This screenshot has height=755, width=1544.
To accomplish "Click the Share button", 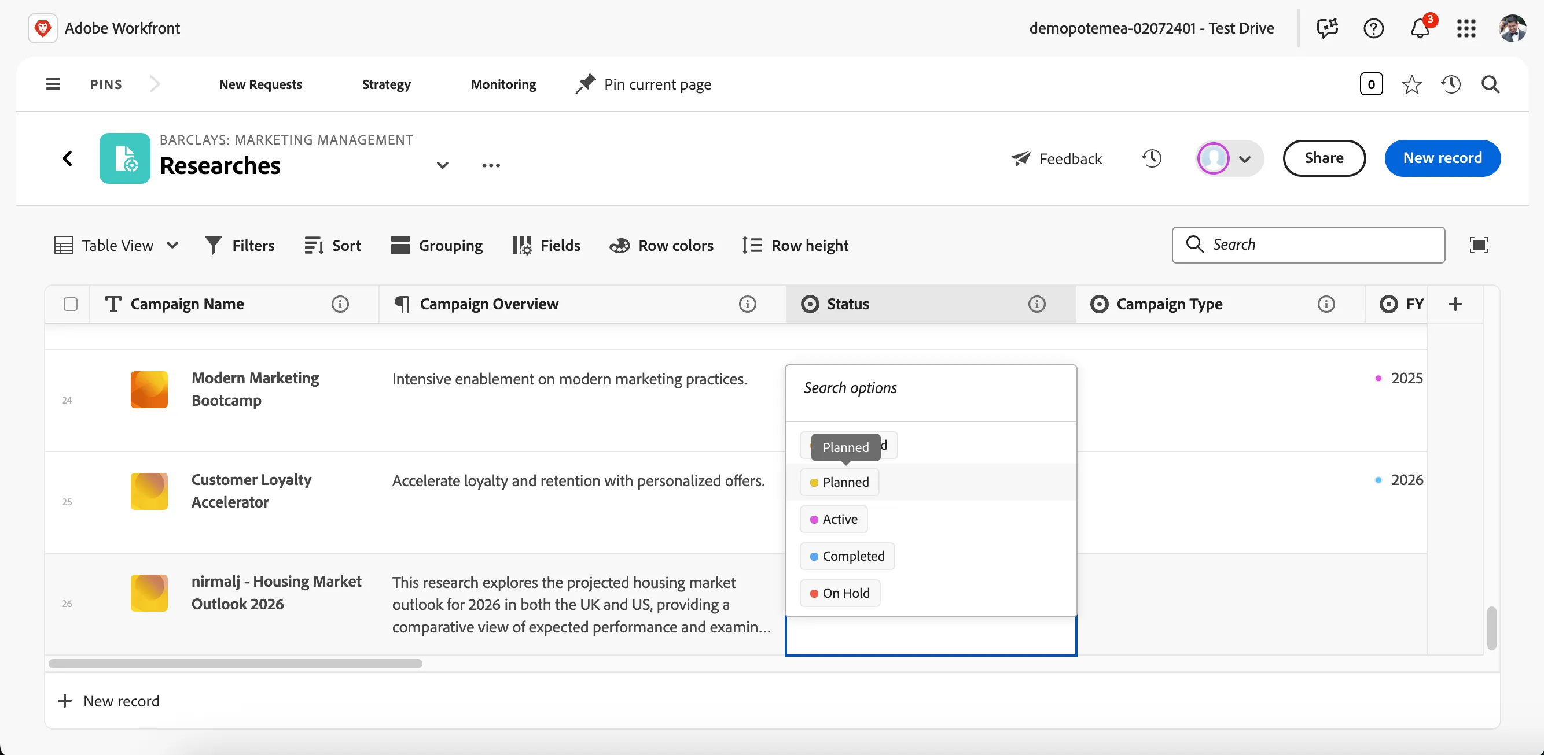I will pyautogui.click(x=1324, y=158).
